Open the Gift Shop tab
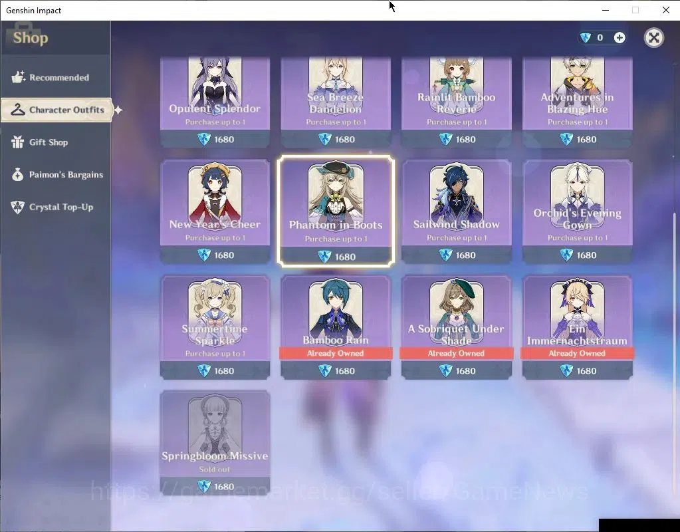 click(x=56, y=142)
